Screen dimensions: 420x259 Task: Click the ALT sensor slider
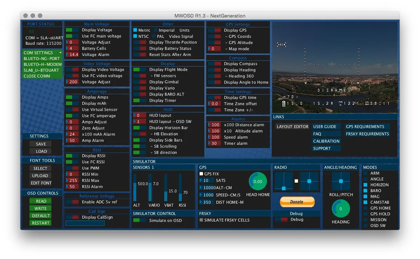click(x=135, y=188)
